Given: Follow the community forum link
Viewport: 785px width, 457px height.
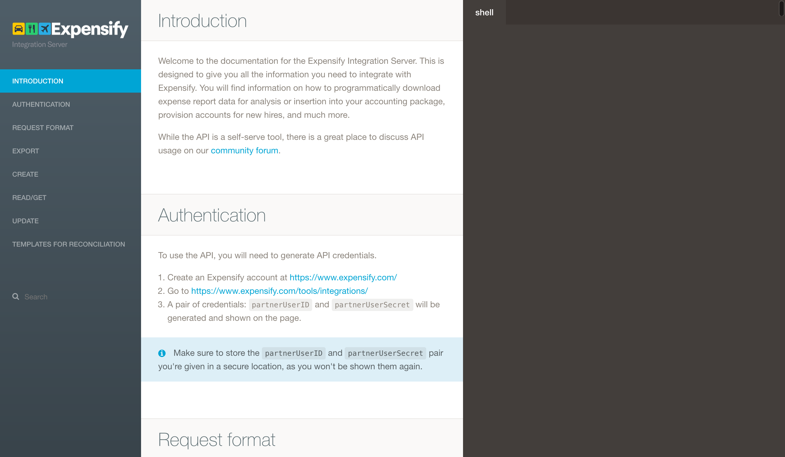Looking at the screenshot, I should pyautogui.click(x=244, y=151).
